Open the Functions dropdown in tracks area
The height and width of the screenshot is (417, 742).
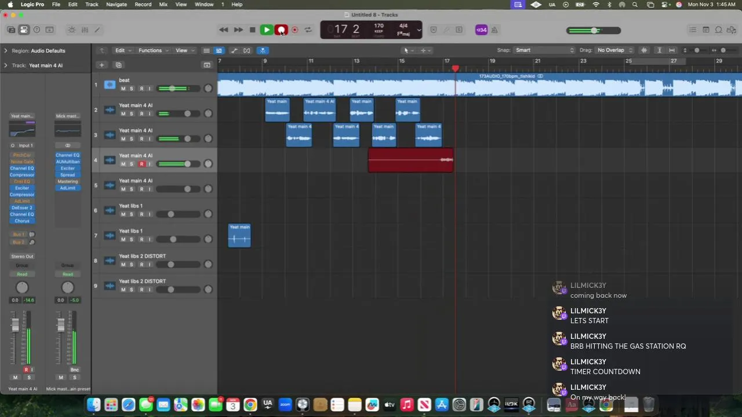(154, 50)
